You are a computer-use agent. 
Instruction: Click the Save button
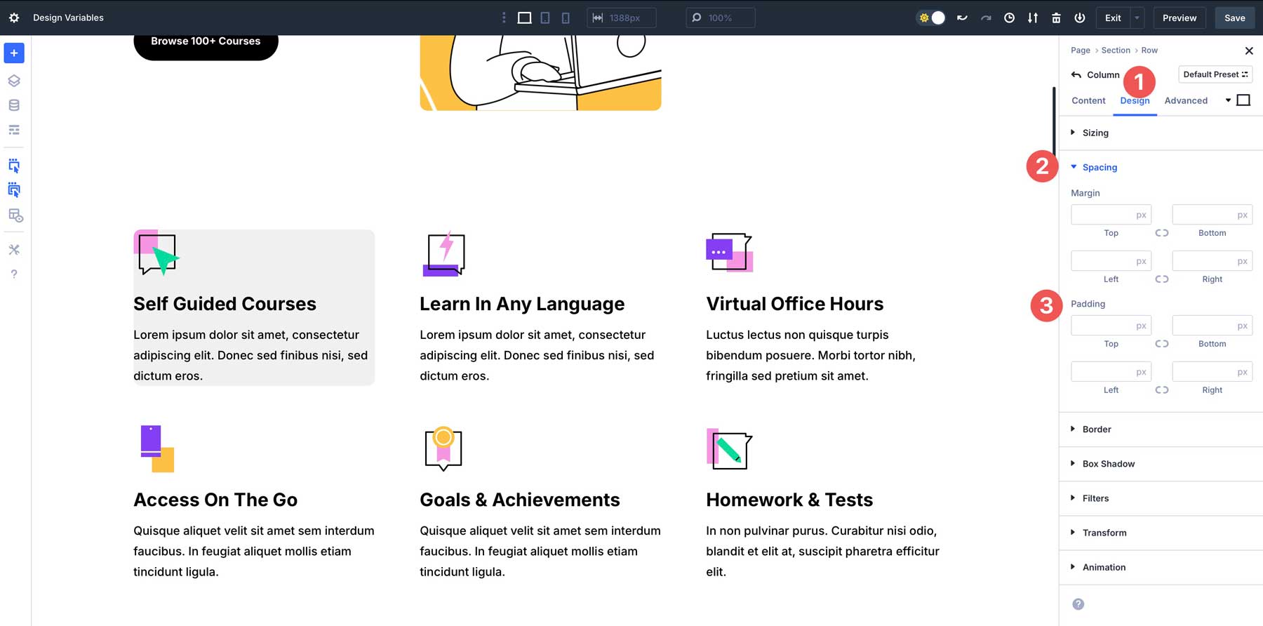[1235, 18]
